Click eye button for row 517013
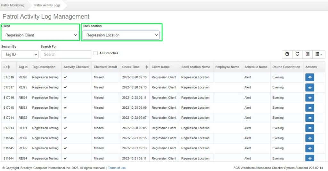This screenshot has height=171, width=328. (x=310, y=128)
